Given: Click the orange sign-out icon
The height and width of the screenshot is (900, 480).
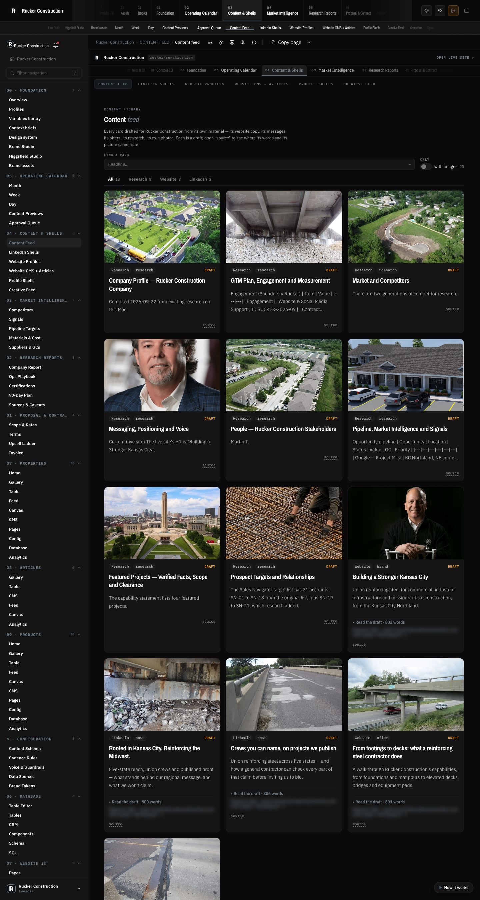Looking at the screenshot, I should coord(453,11).
